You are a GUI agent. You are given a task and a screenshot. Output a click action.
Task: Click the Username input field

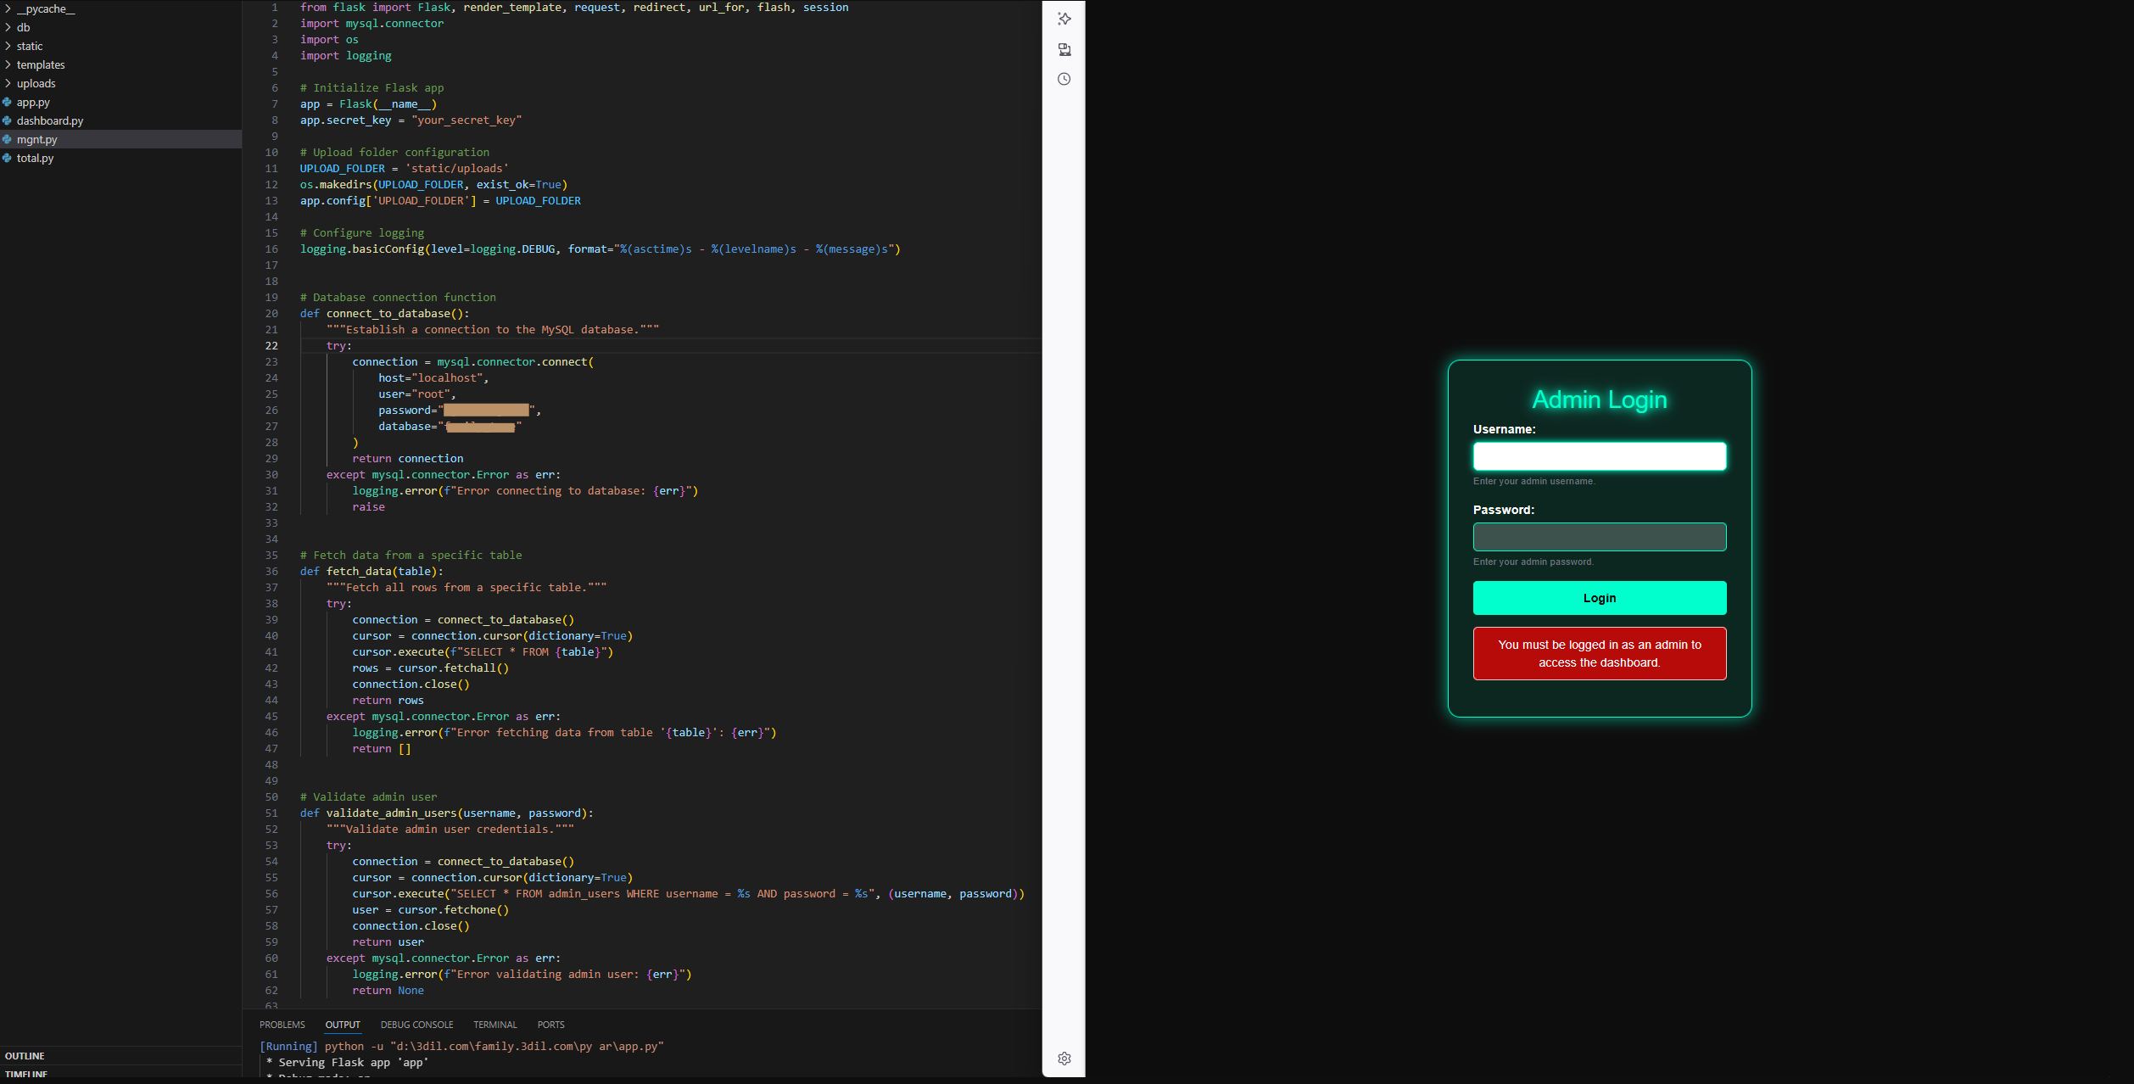click(1599, 456)
